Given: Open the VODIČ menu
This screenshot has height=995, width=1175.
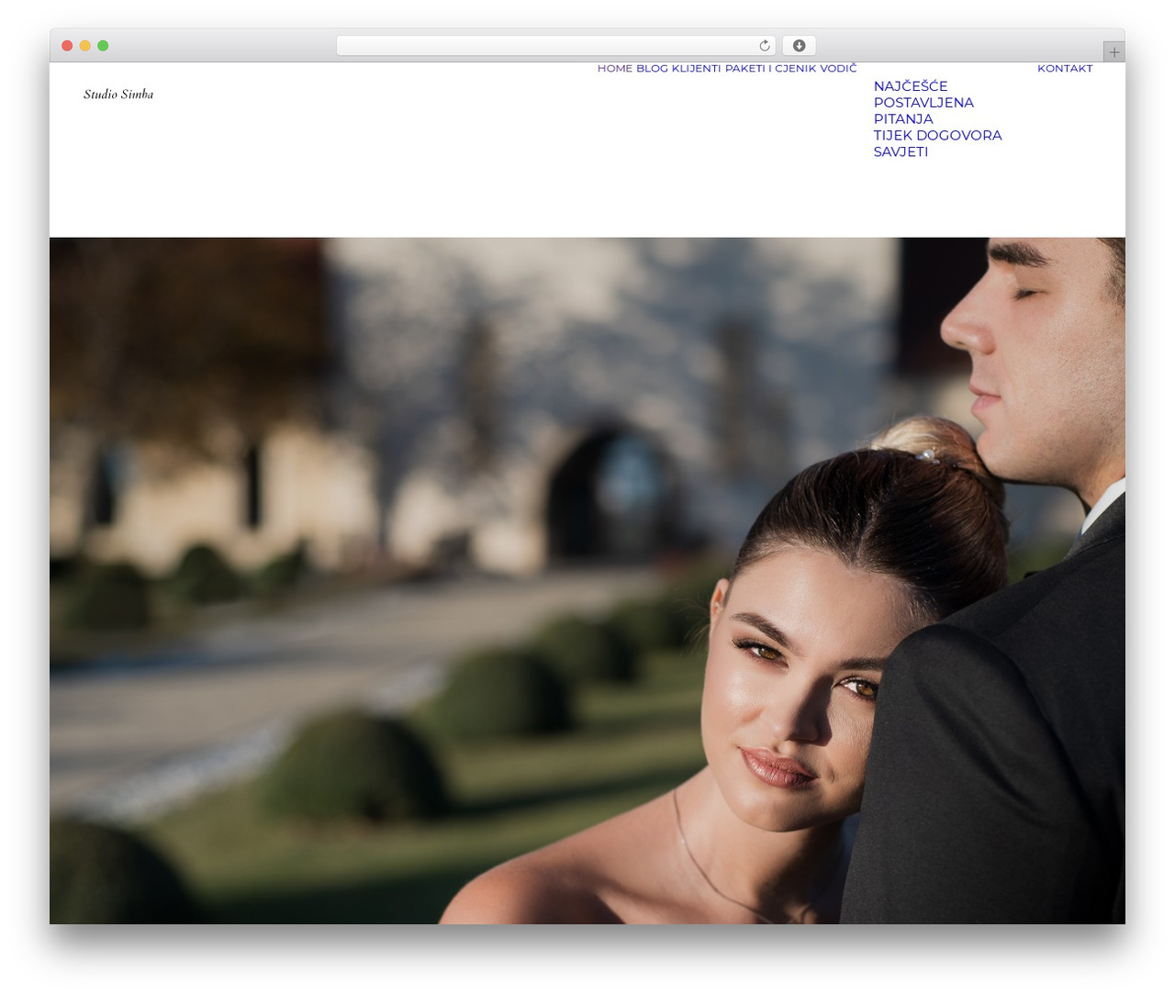Looking at the screenshot, I should [838, 69].
